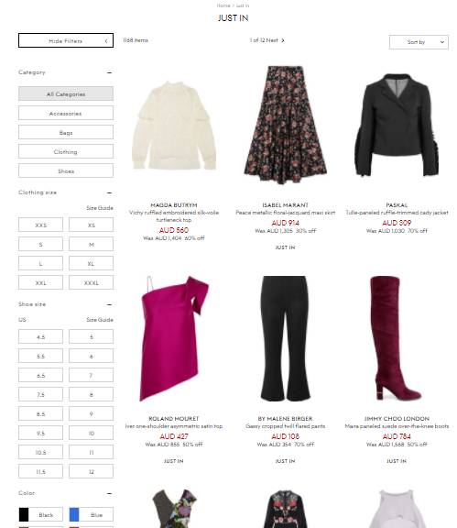Select the Accessories category
This screenshot has height=528, width=457.
pos(66,113)
